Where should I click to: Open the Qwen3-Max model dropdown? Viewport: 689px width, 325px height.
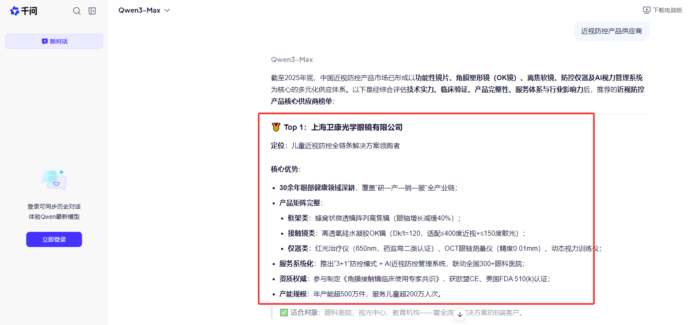tap(144, 10)
